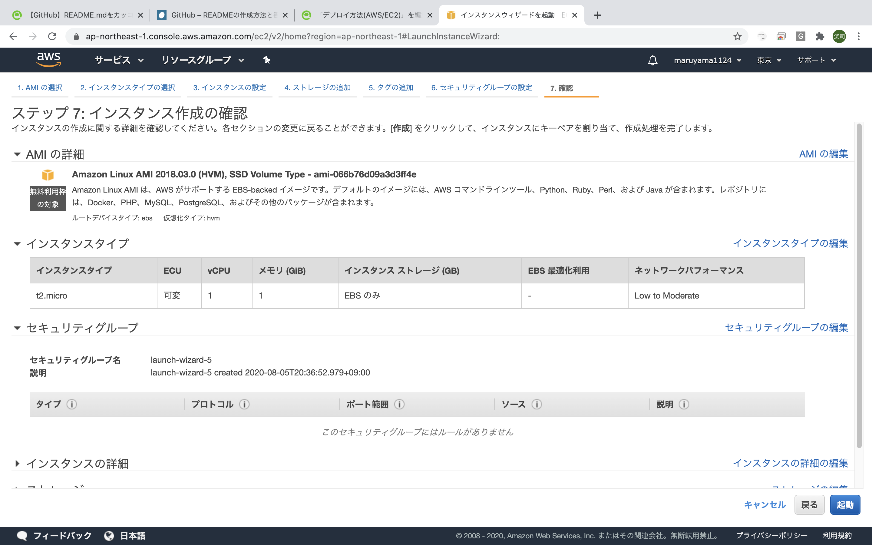Click the t2.micro table cell

coord(93,296)
